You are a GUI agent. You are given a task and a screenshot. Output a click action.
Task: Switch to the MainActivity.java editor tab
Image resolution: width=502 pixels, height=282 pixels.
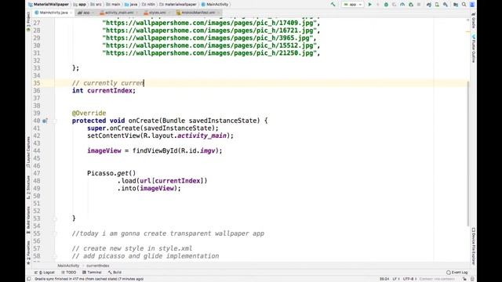(54, 13)
